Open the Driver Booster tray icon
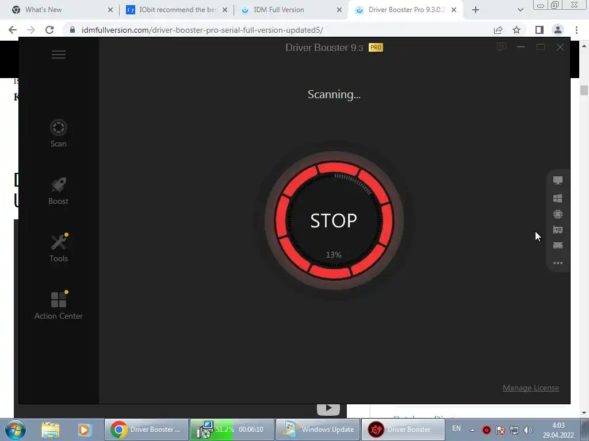 pyautogui.click(x=487, y=430)
